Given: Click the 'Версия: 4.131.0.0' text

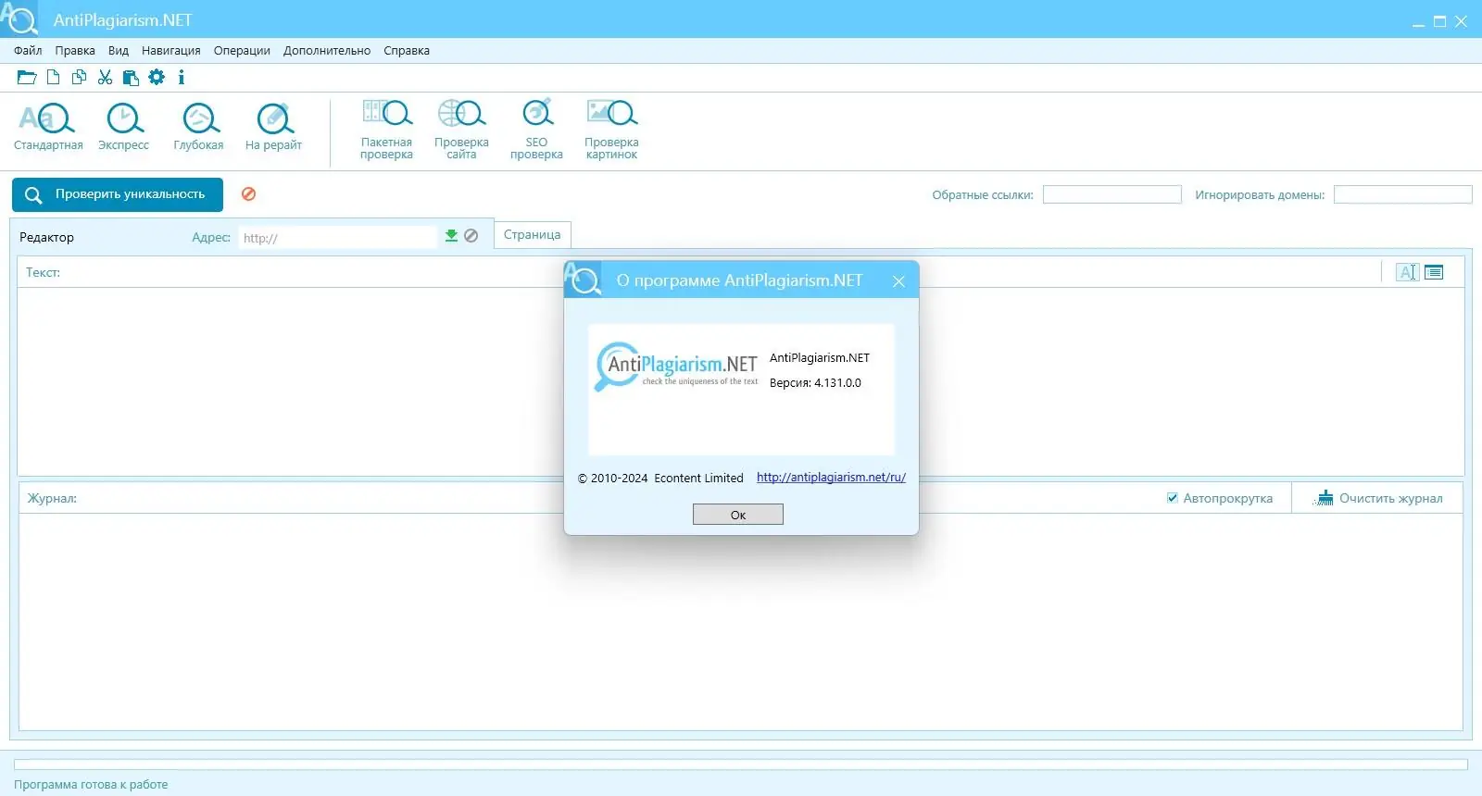Looking at the screenshot, I should click(815, 383).
